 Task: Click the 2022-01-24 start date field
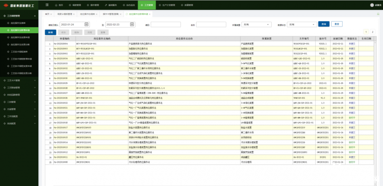pyautogui.click(x=75, y=24)
